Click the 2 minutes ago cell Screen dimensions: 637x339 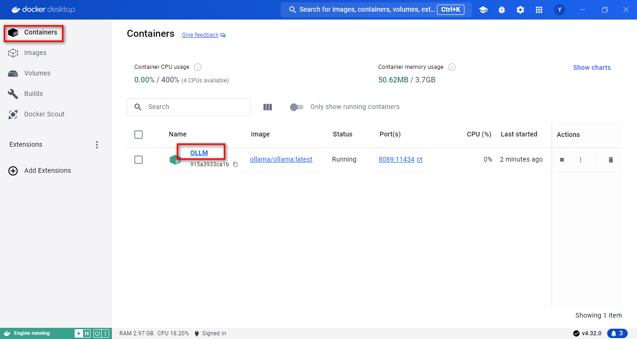pos(521,159)
